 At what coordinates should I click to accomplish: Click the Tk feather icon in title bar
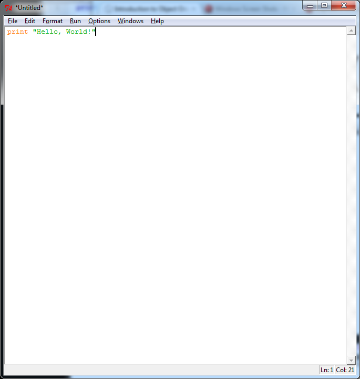tap(8, 8)
